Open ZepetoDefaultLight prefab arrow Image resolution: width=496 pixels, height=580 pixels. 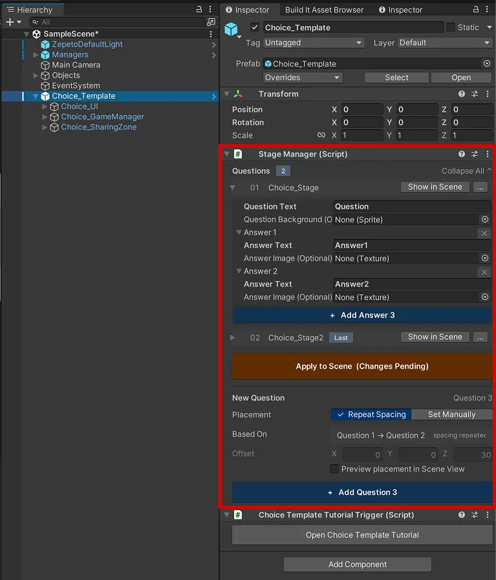[214, 45]
